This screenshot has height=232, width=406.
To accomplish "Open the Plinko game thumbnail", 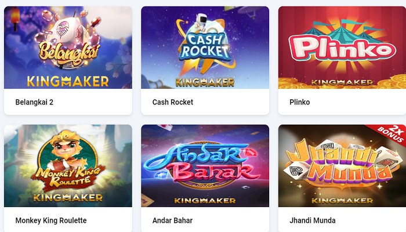I will click(342, 48).
